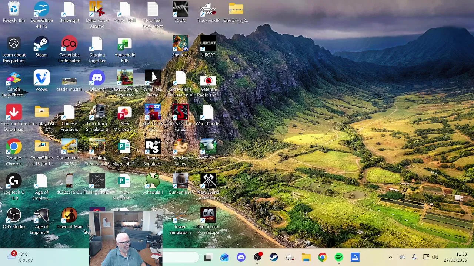Image resolution: width=474 pixels, height=266 pixels.
Task: Switch to Spotify on the taskbar
Action: [339, 258]
